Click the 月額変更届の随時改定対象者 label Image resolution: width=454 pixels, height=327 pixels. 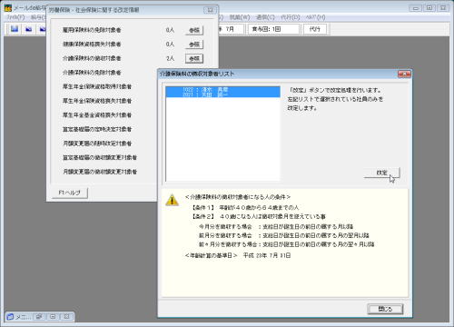pos(97,144)
